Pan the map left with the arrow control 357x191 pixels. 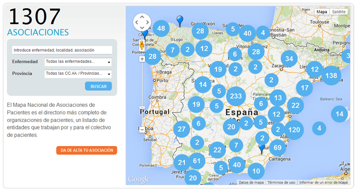click(x=137, y=22)
